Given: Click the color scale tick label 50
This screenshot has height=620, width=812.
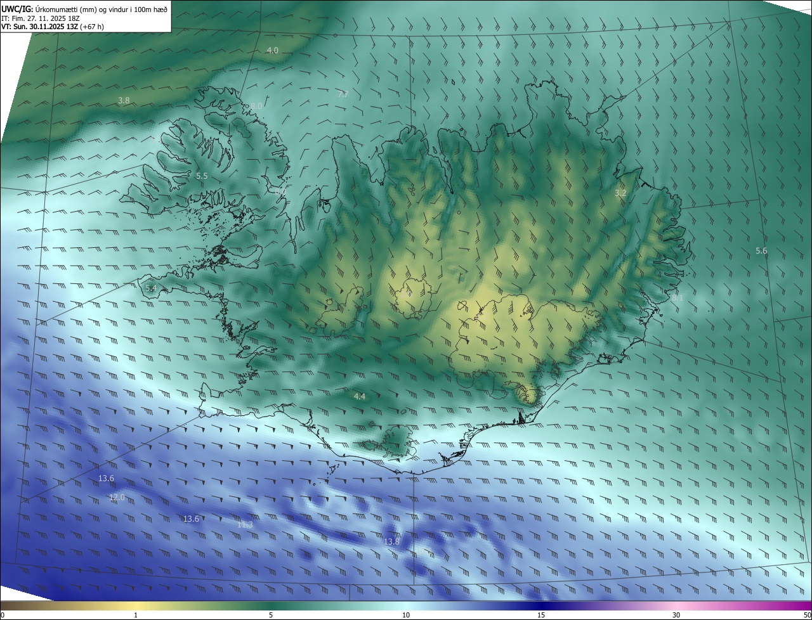Looking at the screenshot, I should click(x=806, y=615).
